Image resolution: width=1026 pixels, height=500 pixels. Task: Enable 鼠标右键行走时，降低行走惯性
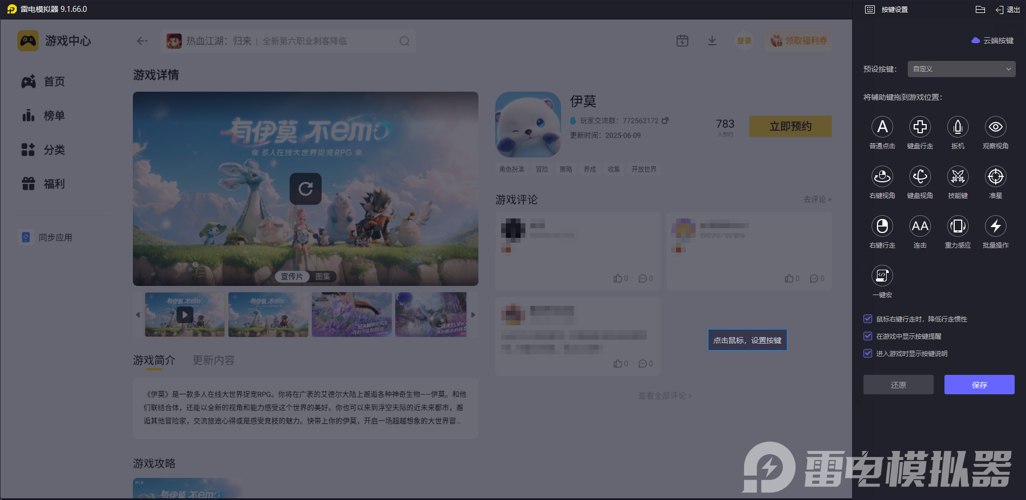(x=867, y=319)
